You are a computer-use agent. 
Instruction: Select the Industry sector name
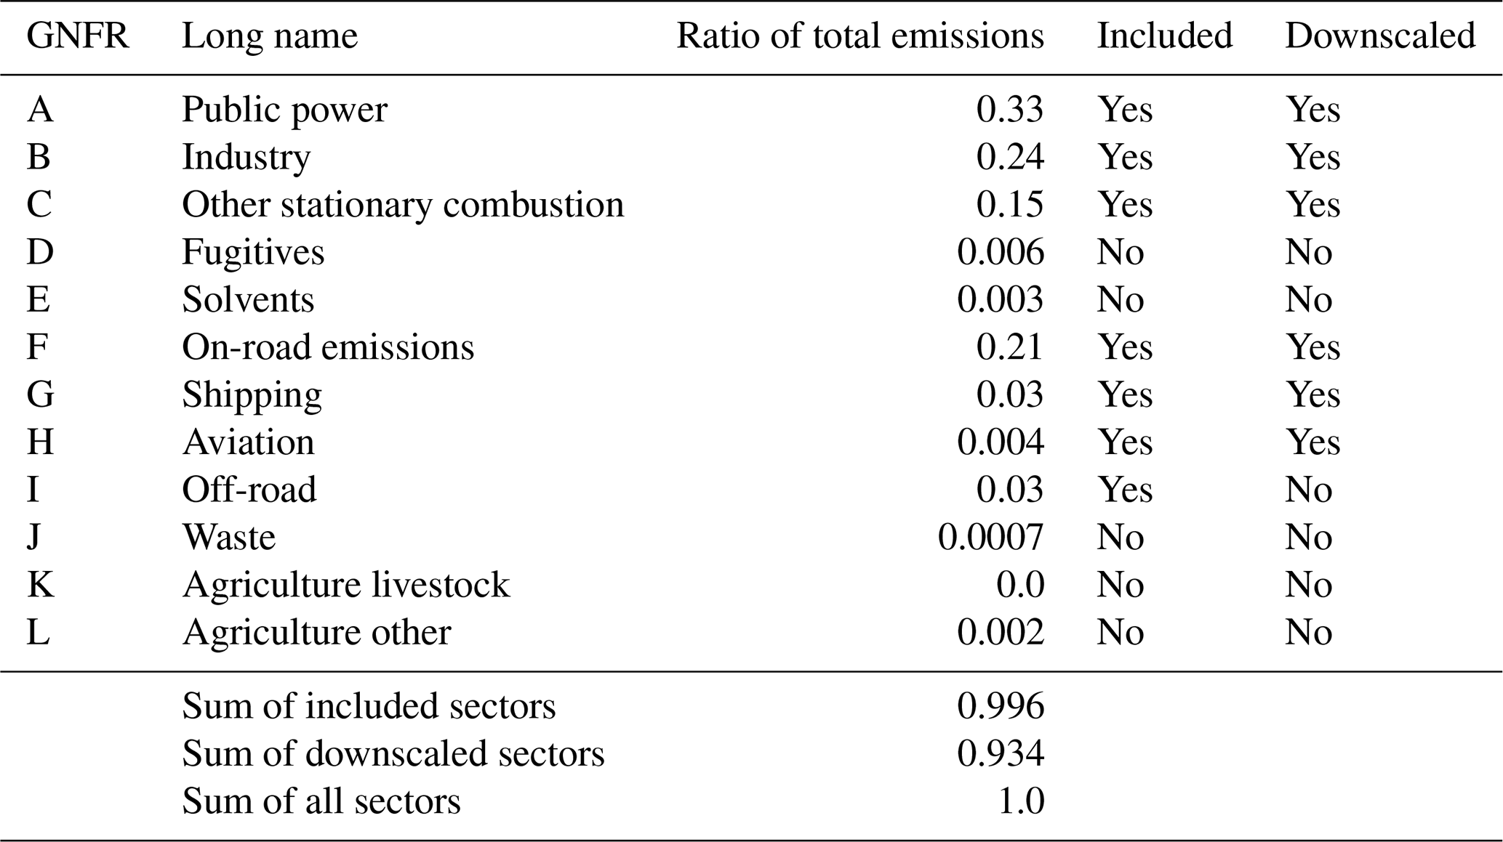pyautogui.click(x=246, y=157)
